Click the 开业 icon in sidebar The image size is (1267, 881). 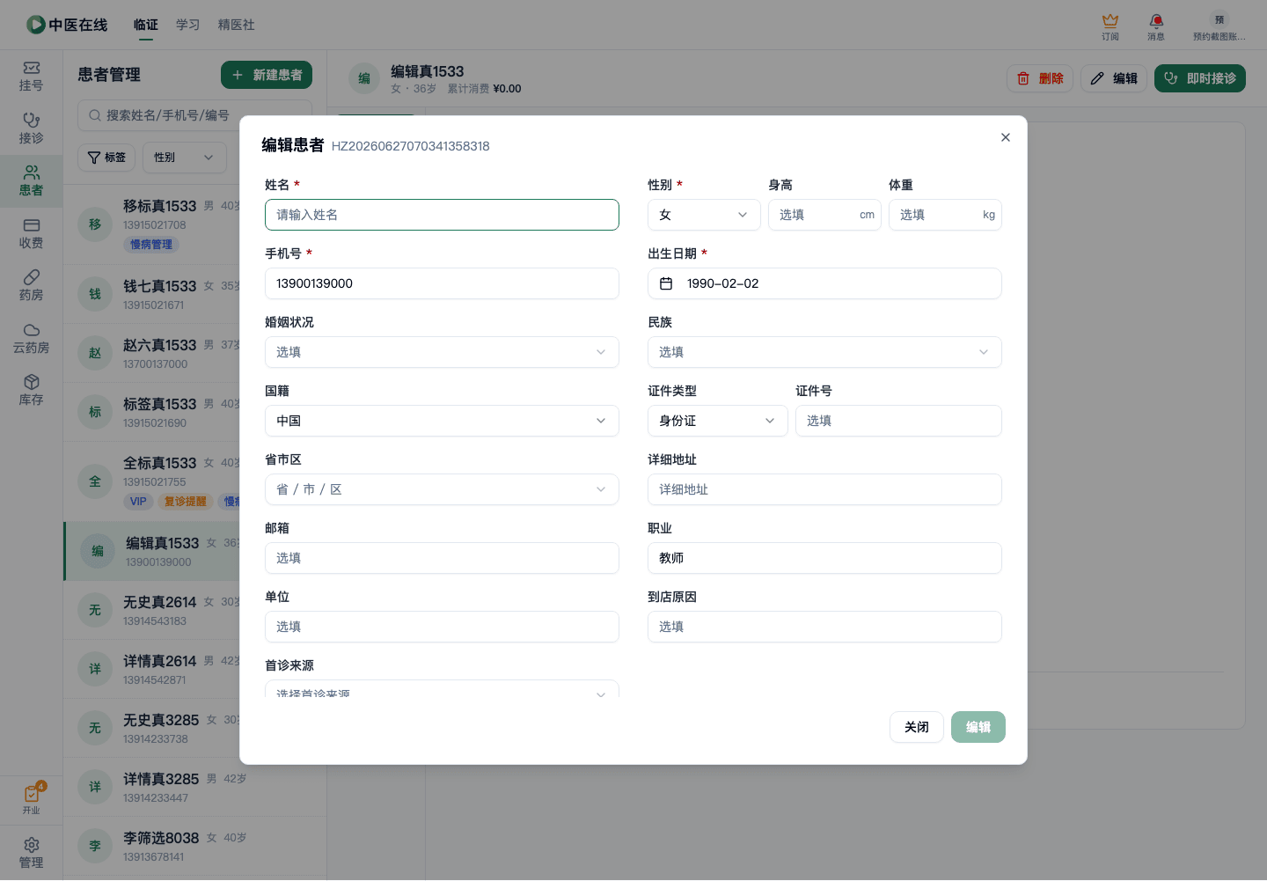click(31, 799)
